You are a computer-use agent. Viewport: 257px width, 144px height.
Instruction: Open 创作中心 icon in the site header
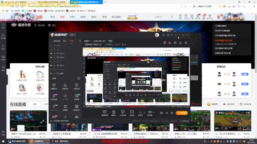[x=210, y=17]
